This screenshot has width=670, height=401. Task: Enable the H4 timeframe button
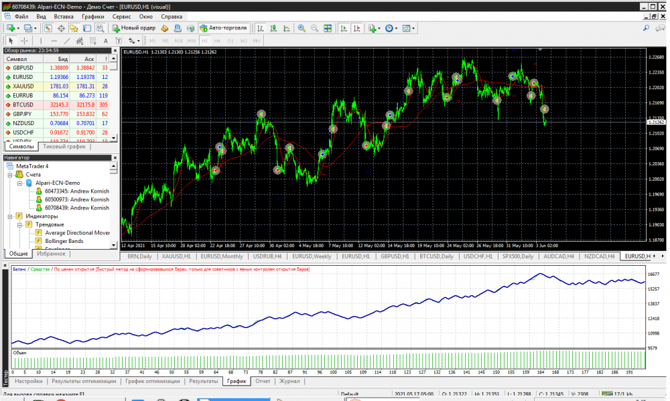[x=216, y=41]
